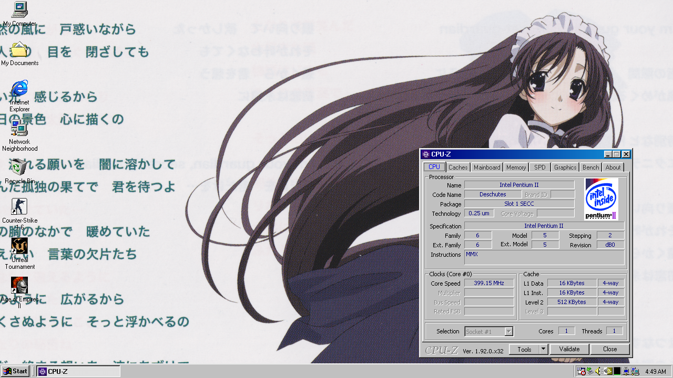The width and height of the screenshot is (673, 378).
Task: Open the Windows Start menu
Action: point(15,371)
